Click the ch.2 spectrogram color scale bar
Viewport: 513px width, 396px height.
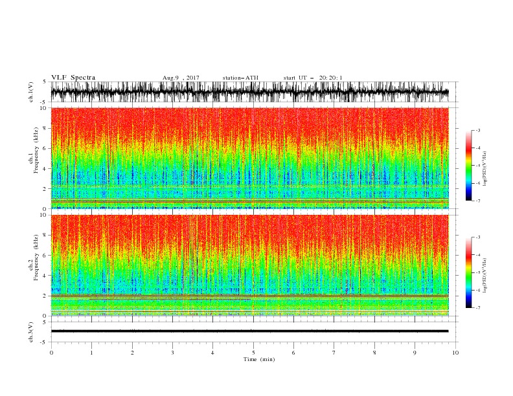tap(468, 272)
